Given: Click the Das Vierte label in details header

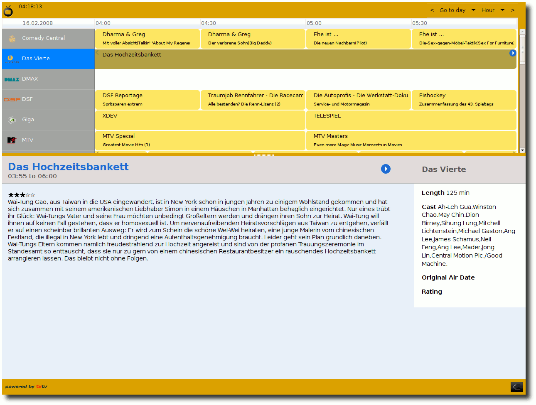Looking at the screenshot, I should click(444, 169).
